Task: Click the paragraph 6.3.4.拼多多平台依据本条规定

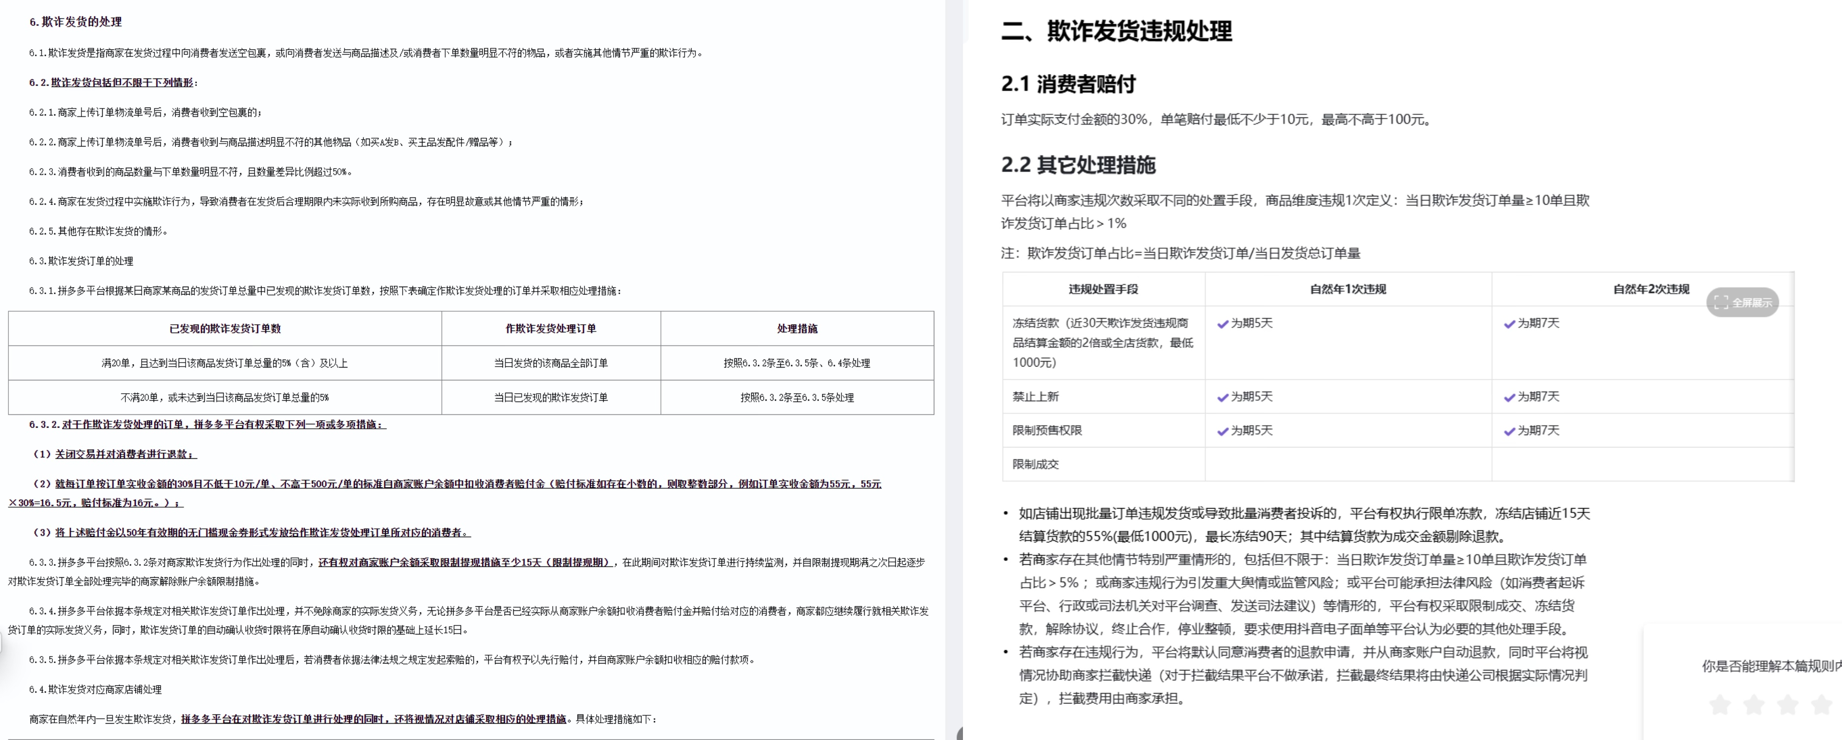Action: tap(468, 621)
